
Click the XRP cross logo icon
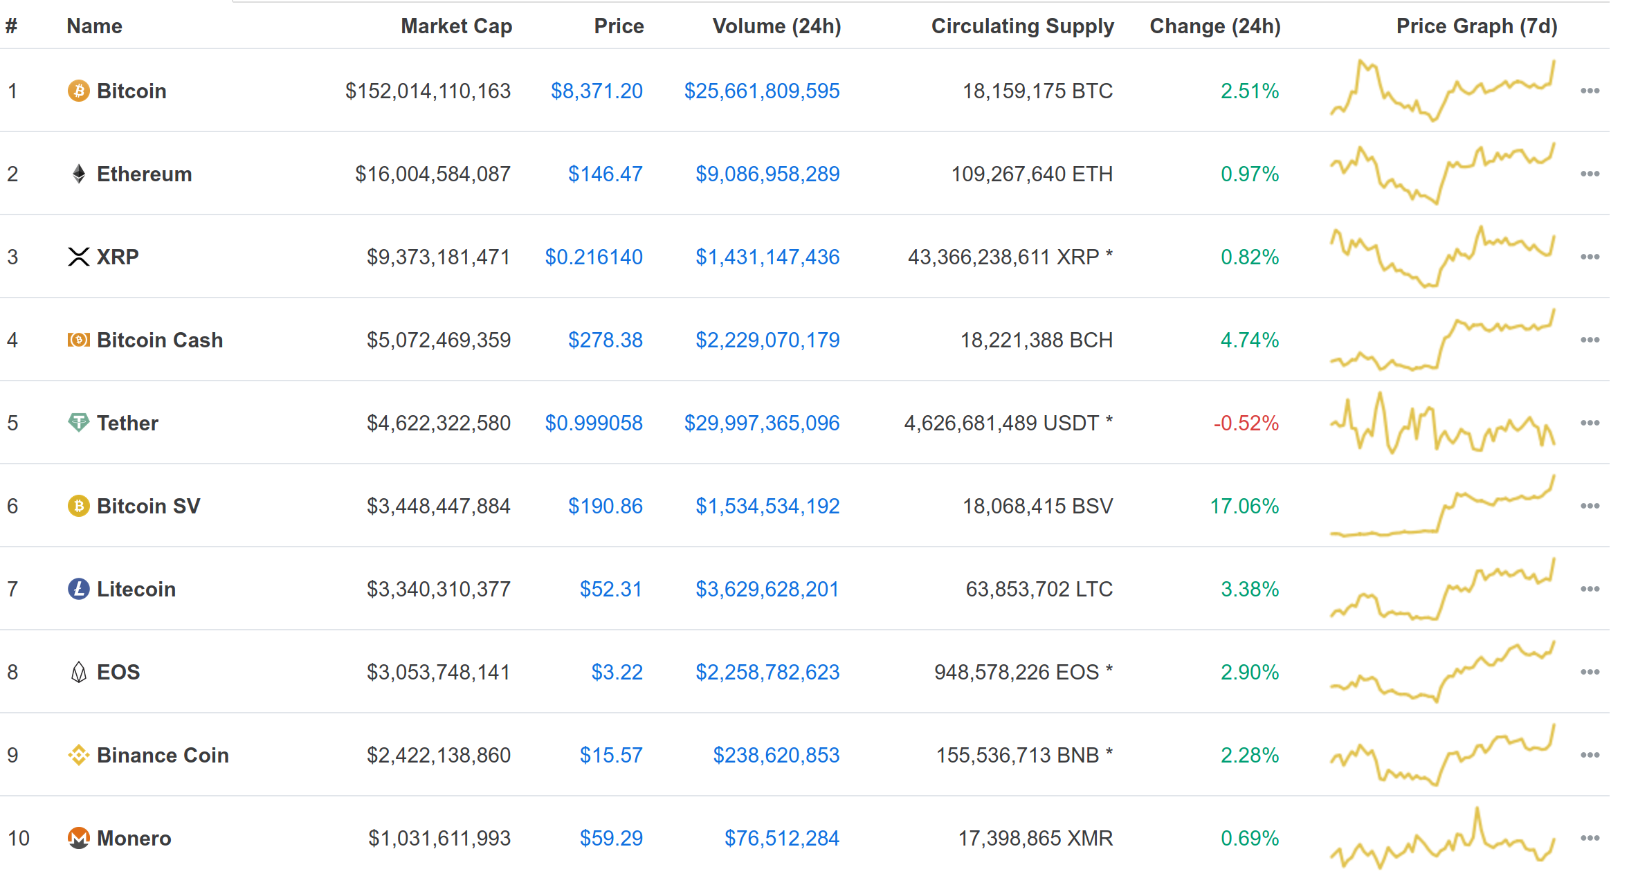(x=79, y=257)
